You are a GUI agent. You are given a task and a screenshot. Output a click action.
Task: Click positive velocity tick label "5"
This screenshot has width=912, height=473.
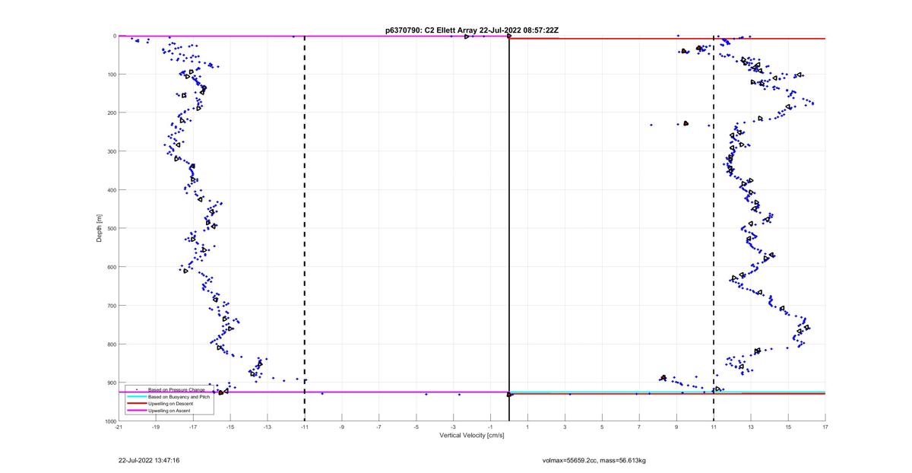(x=603, y=427)
